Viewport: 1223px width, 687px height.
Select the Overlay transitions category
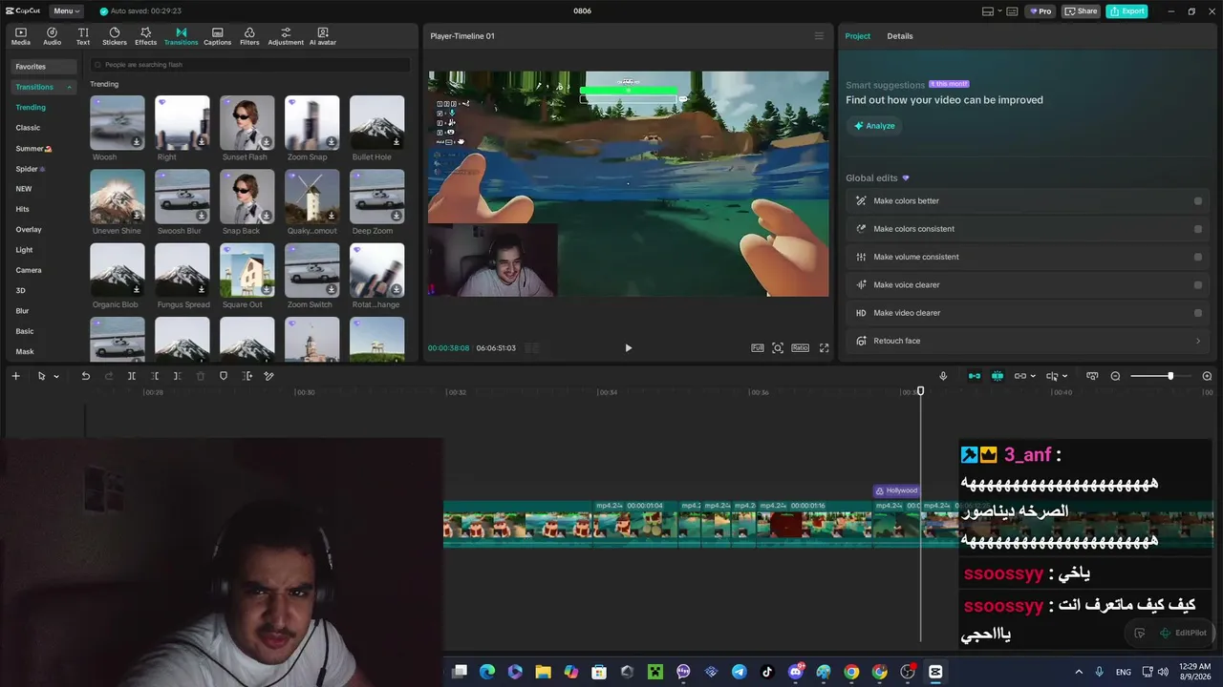[x=29, y=230]
